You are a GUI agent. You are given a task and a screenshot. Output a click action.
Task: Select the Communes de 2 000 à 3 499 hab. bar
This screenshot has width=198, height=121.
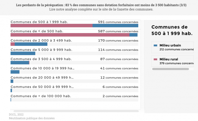(29, 44)
